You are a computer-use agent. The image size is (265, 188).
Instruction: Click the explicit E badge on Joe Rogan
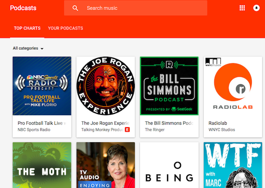pos(127,129)
